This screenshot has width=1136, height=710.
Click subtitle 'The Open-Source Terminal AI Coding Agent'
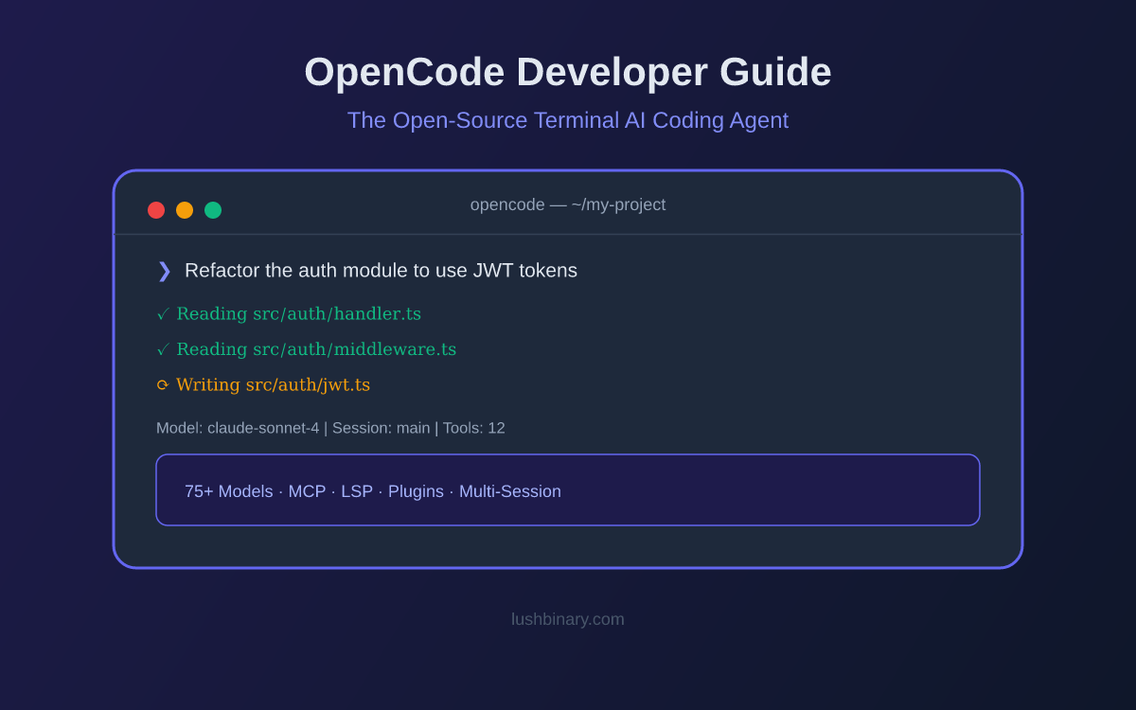568,120
